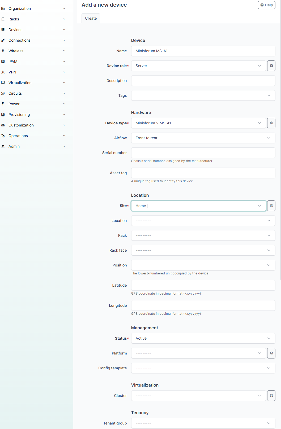Click the Device type search filter icon
Viewport: 281px width, 429px height.
click(x=271, y=123)
